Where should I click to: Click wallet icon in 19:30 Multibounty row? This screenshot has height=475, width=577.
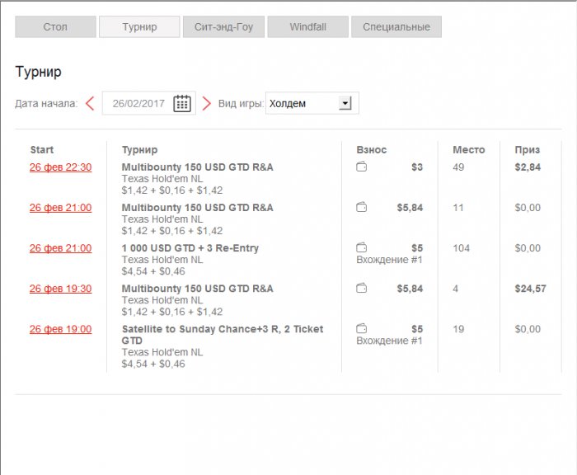coord(361,288)
